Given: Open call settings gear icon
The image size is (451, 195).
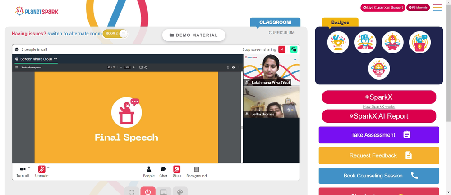Looking at the screenshot, I should pyautogui.click(x=17, y=49).
